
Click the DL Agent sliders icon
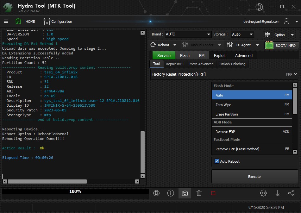coord(229,45)
